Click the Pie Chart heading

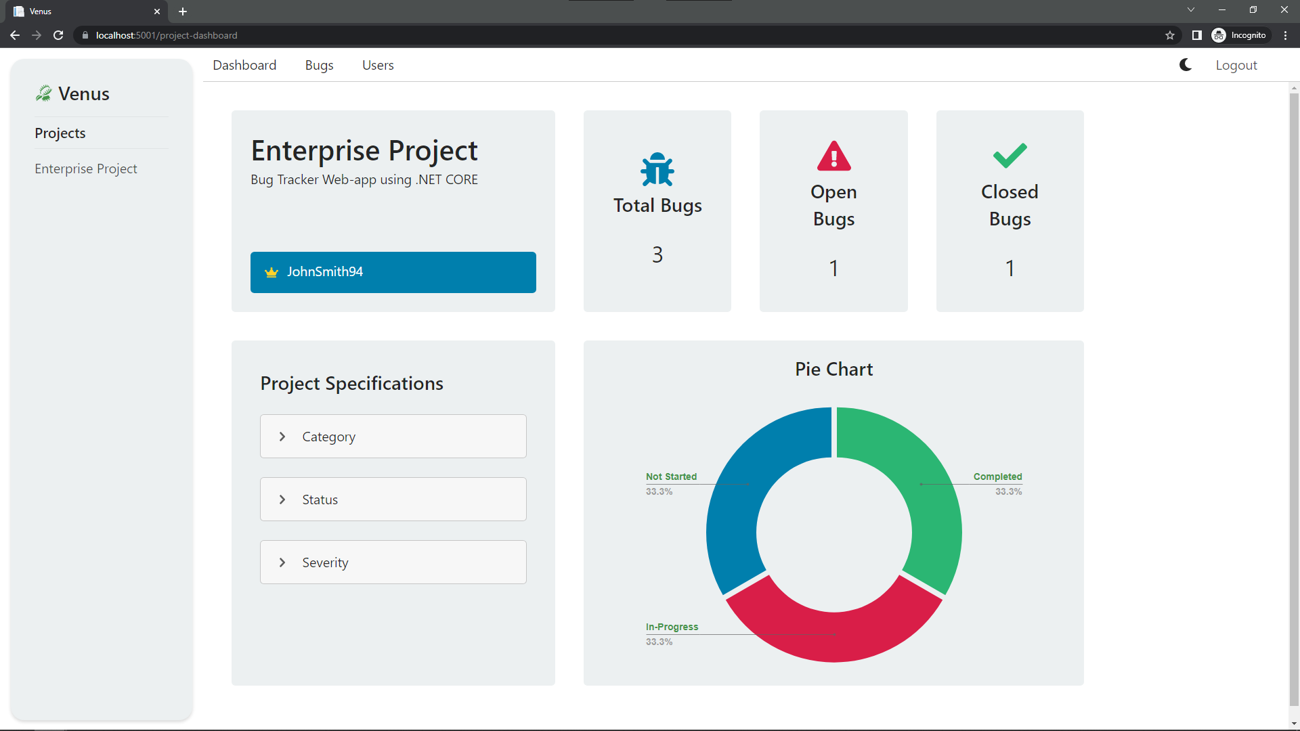tap(833, 369)
